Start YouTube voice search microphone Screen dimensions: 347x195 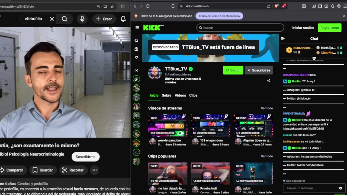82,19
